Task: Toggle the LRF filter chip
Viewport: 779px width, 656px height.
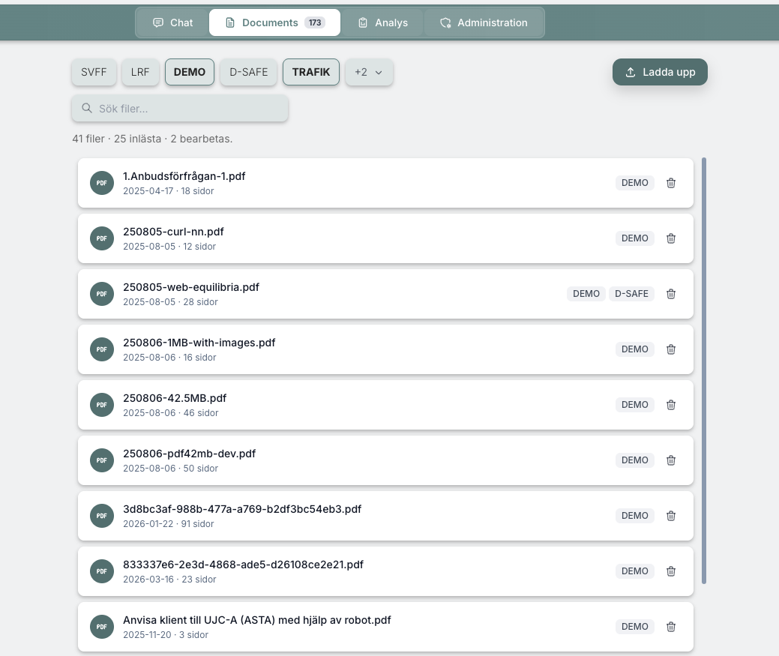Action: (140, 72)
